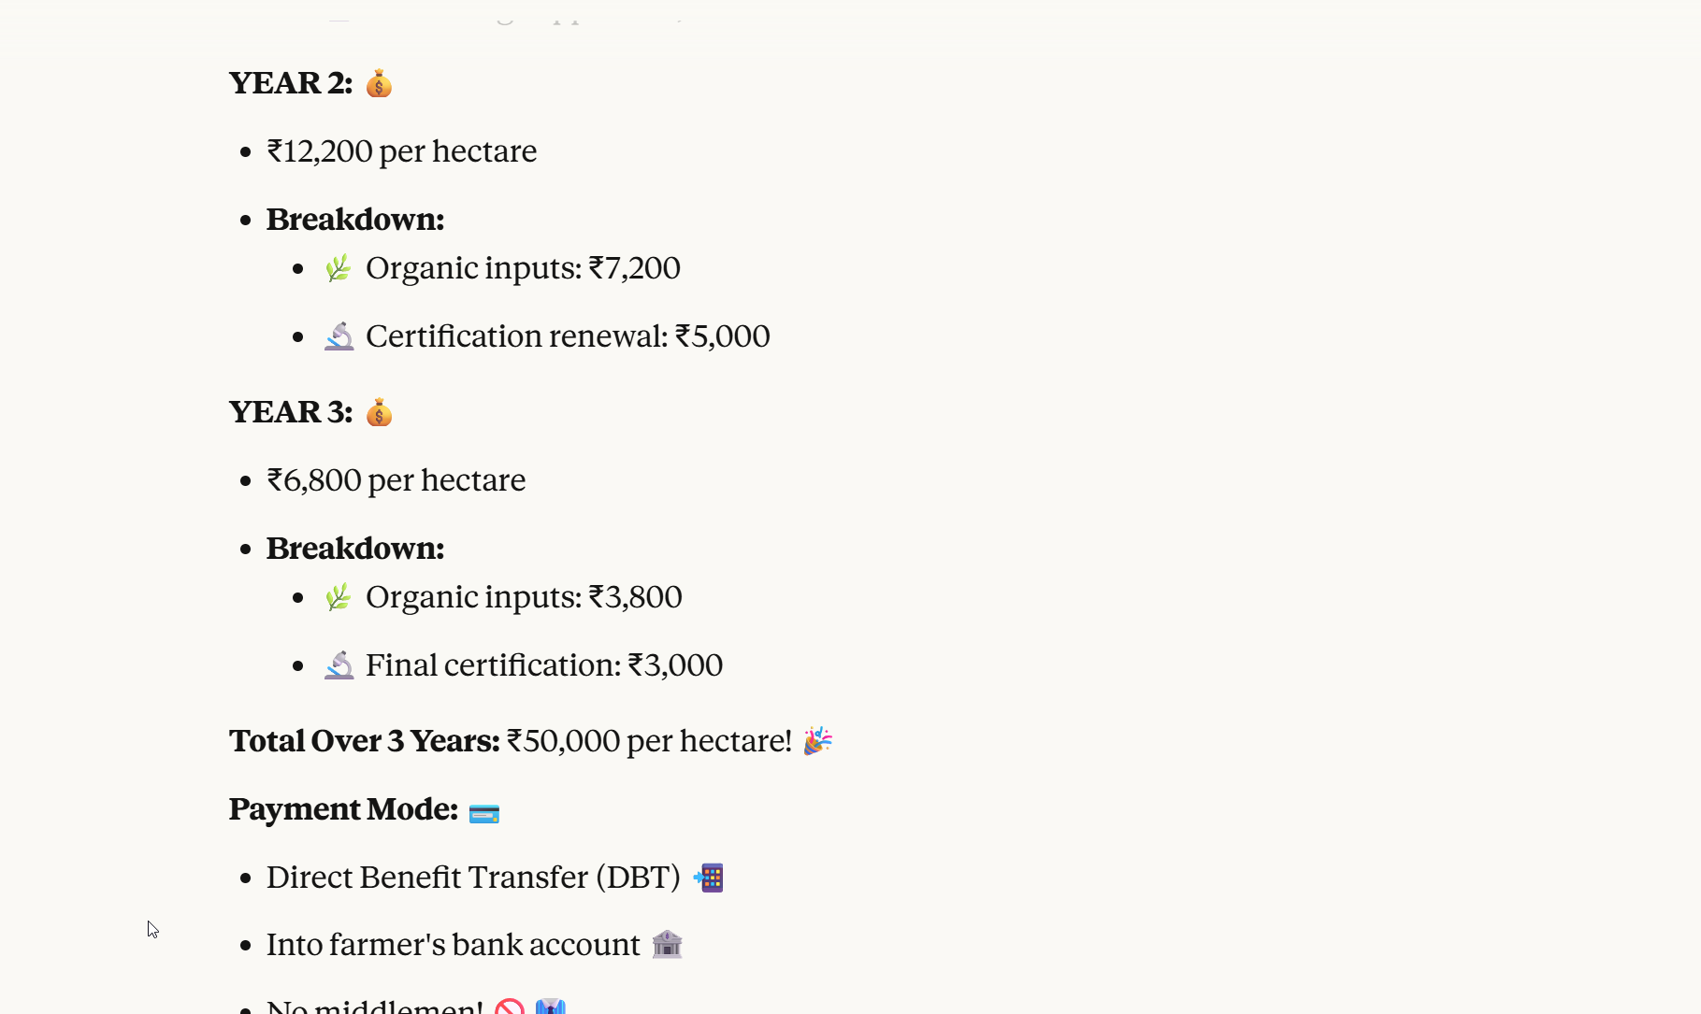Click the party popper emoji after ₹50,000 per hectare

point(817,741)
